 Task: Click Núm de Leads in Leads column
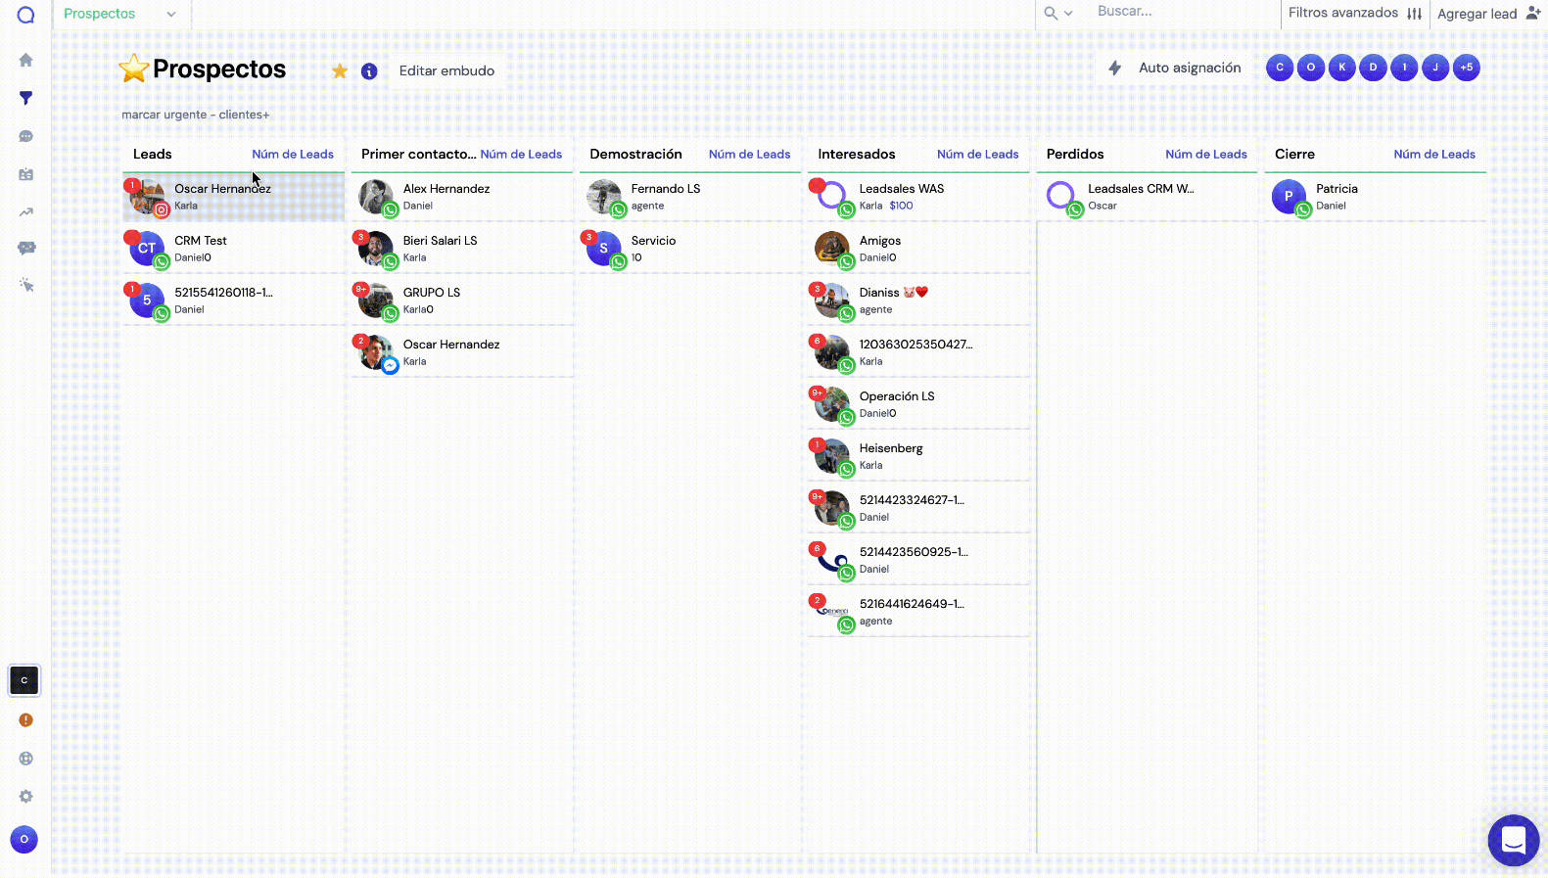(x=293, y=155)
